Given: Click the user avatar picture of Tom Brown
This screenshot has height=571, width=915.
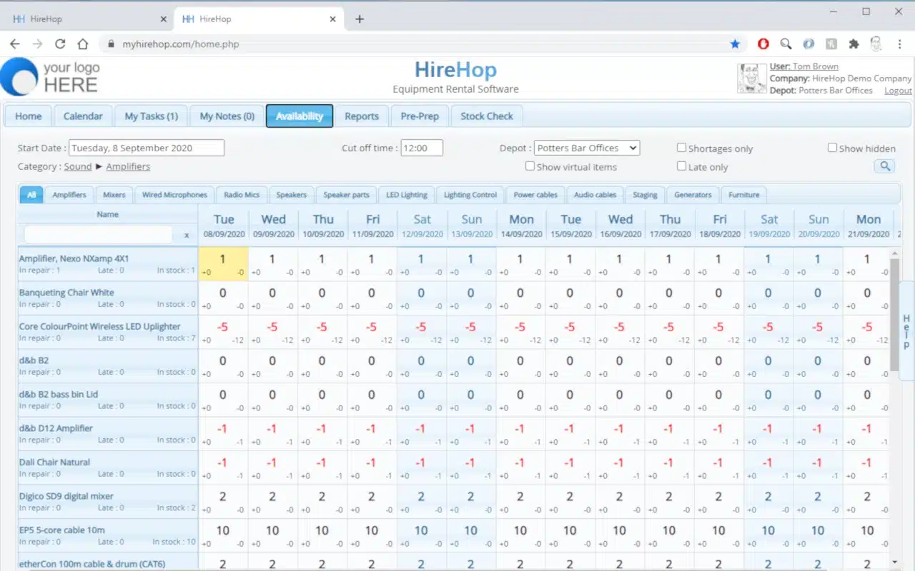Looking at the screenshot, I should [751, 78].
